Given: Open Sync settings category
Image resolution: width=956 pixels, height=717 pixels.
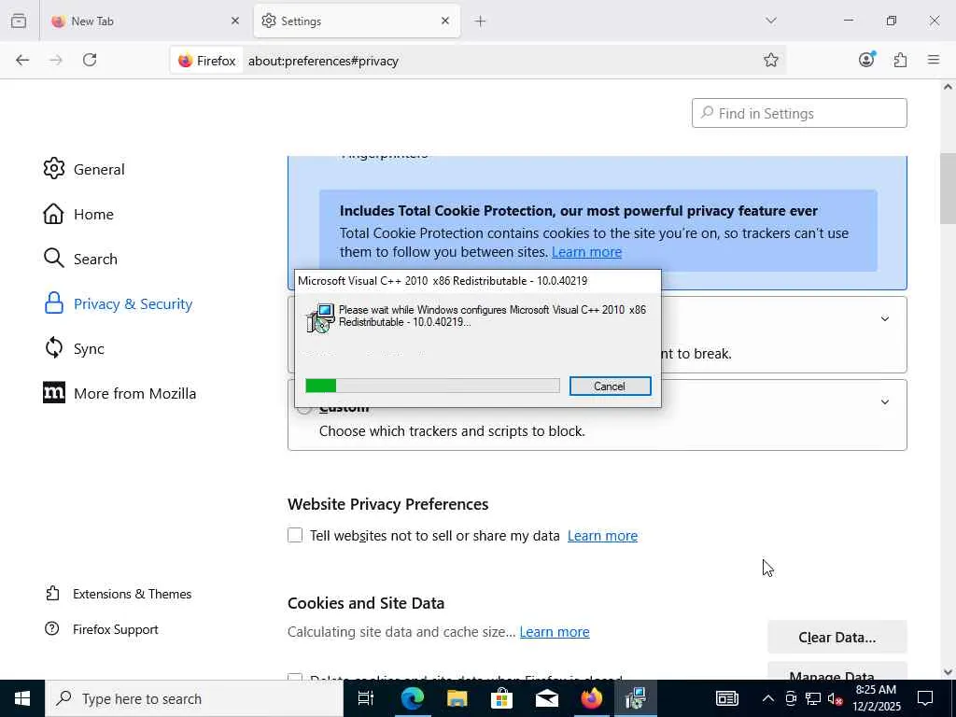Looking at the screenshot, I should click(74, 348).
